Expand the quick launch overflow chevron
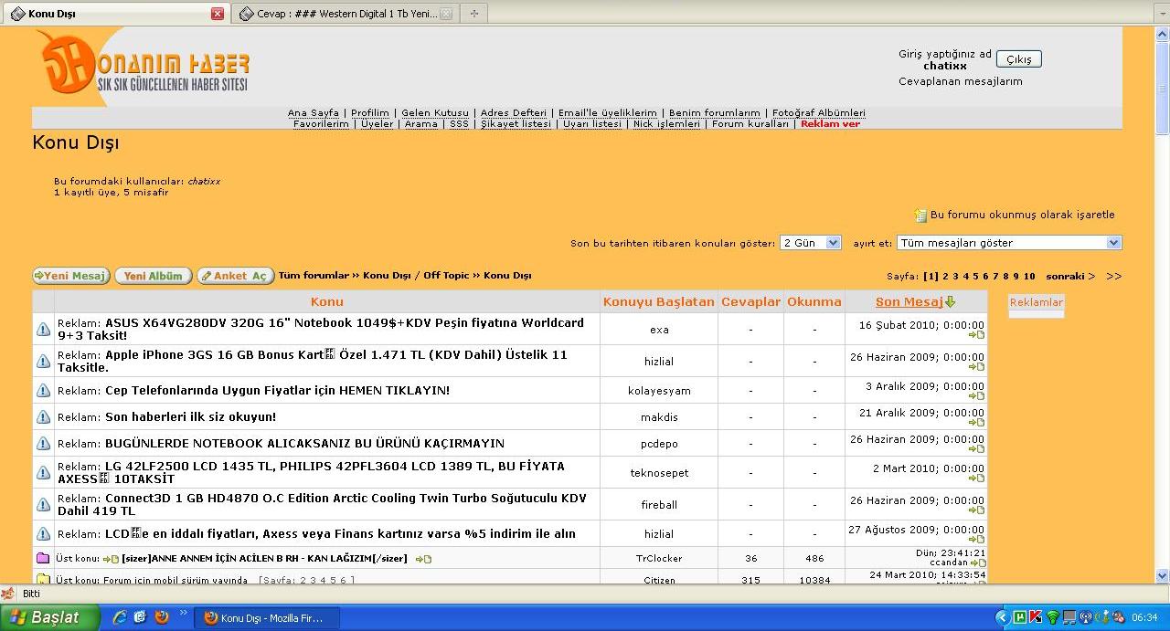Screen dimensions: 1170x631 coord(183,613)
